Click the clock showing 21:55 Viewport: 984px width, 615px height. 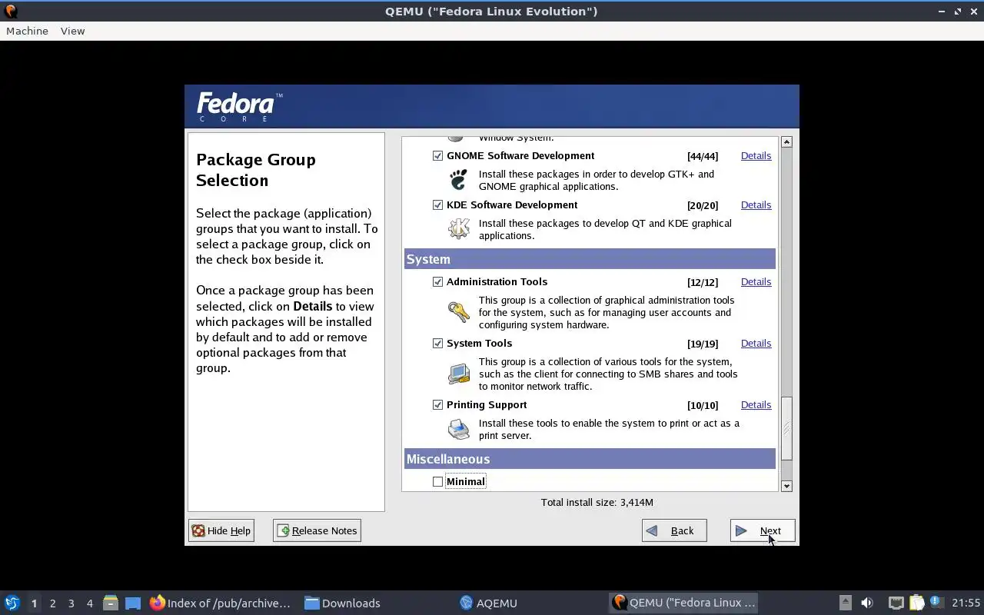click(966, 603)
